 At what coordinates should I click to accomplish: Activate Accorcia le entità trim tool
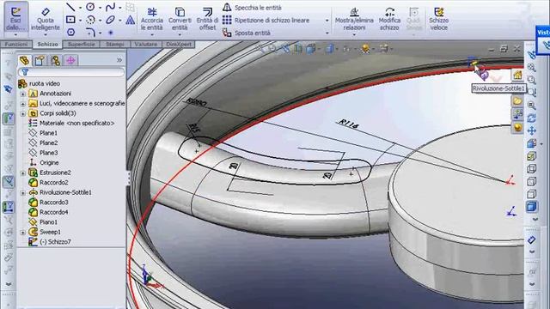pos(152,19)
